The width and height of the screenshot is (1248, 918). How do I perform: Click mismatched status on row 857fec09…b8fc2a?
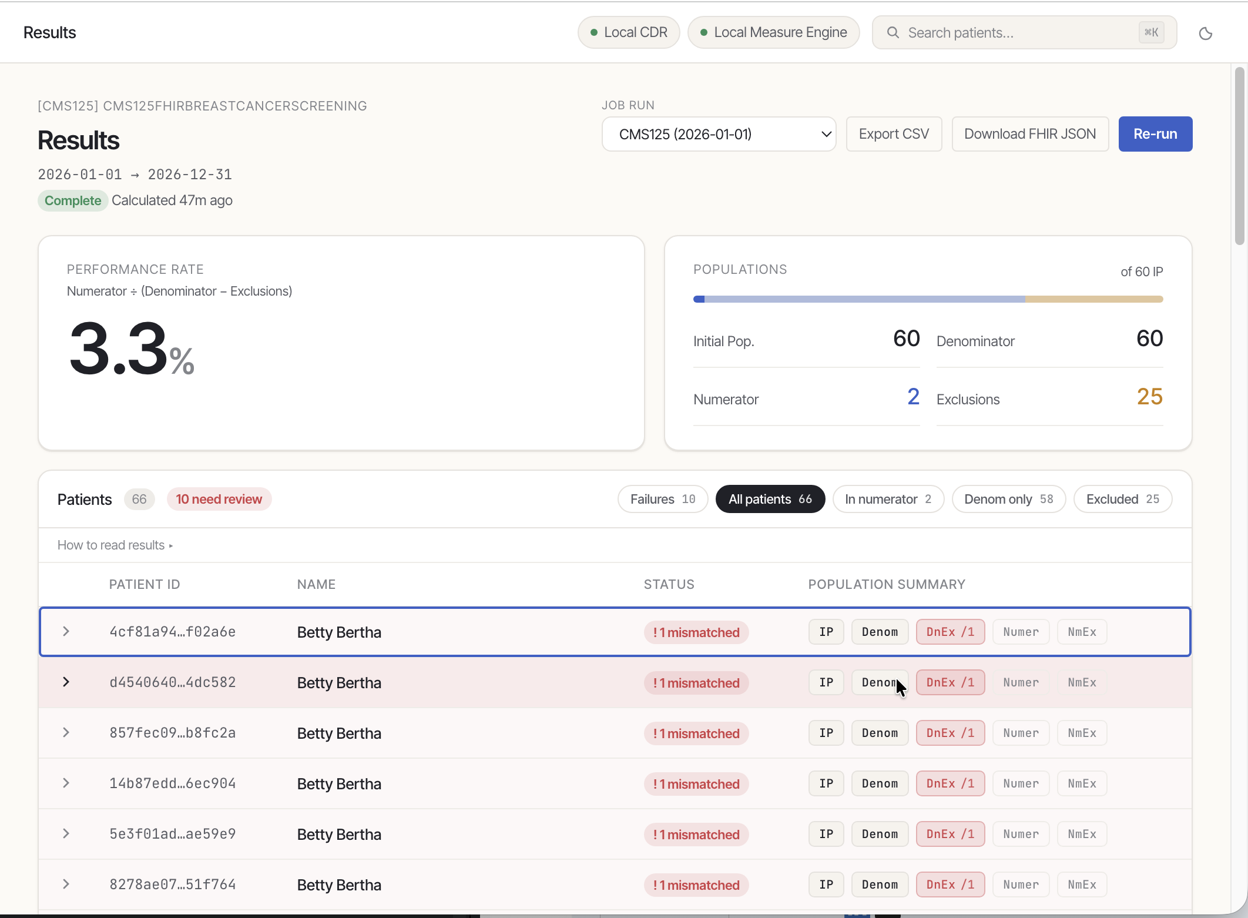pos(696,733)
